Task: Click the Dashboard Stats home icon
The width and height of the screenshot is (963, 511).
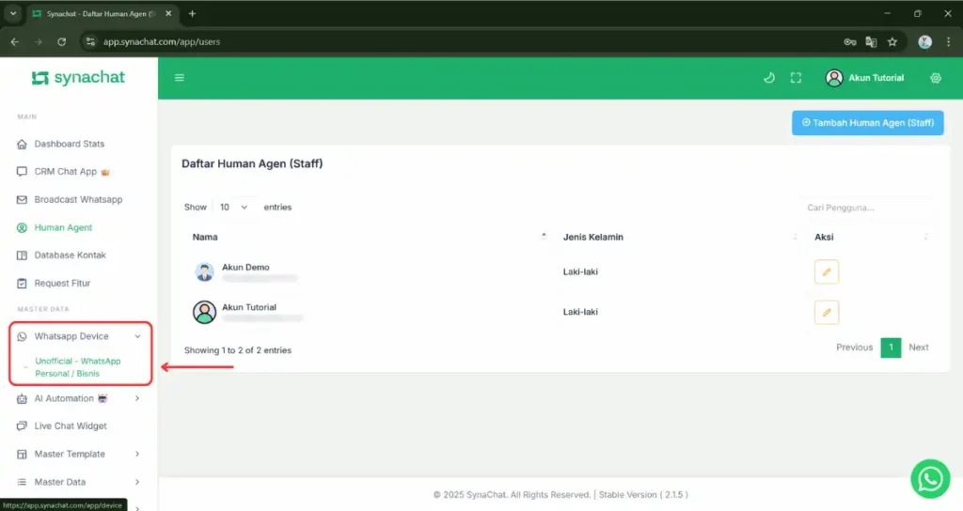Action: pyautogui.click(x=23, y=144)
